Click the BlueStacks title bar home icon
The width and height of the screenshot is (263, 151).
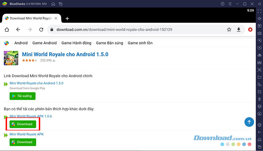coord(53,4)
